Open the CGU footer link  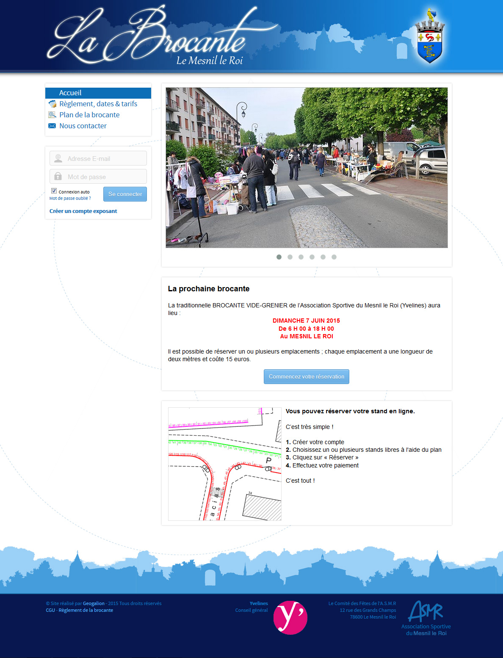50,610
